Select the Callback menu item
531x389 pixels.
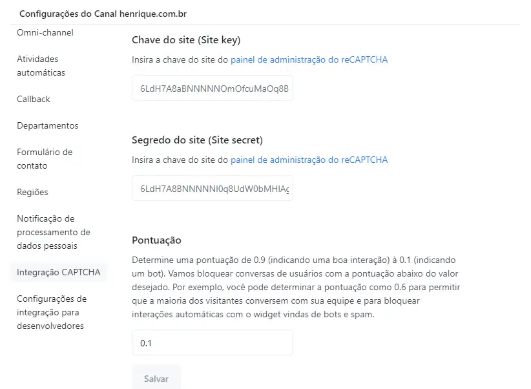34,99
